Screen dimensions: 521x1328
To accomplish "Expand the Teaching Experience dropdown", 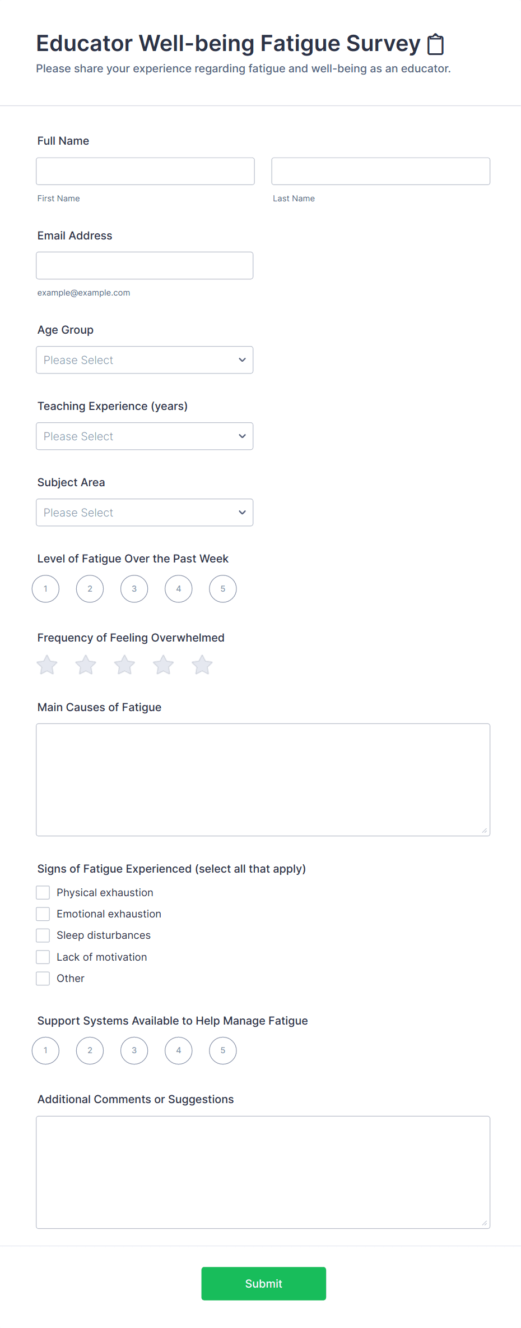I will click(x=145, y=436).
